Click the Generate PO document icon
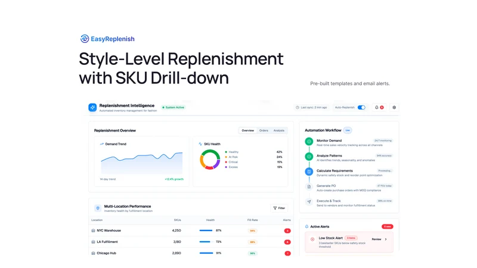The height and width of the screenshot is (268, 477). tap(309, 186)
